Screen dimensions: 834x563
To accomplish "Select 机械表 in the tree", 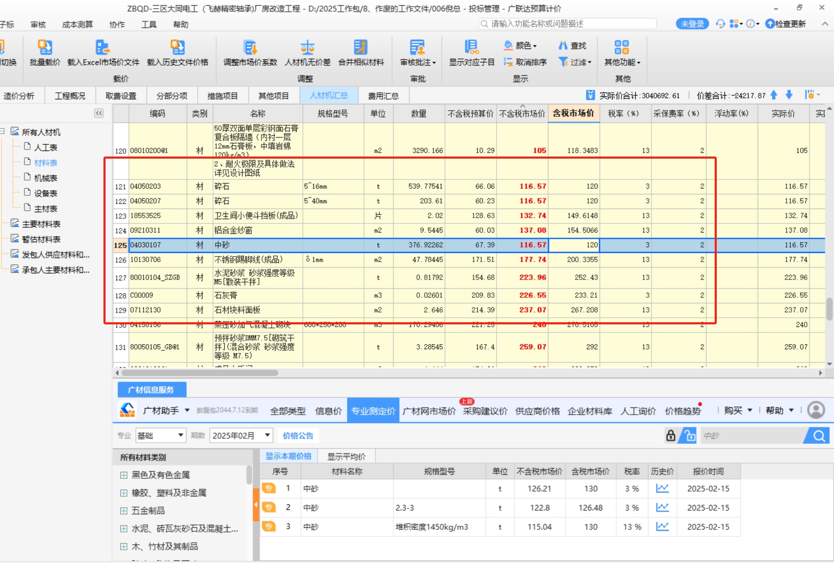I will (x=45, y=178).
